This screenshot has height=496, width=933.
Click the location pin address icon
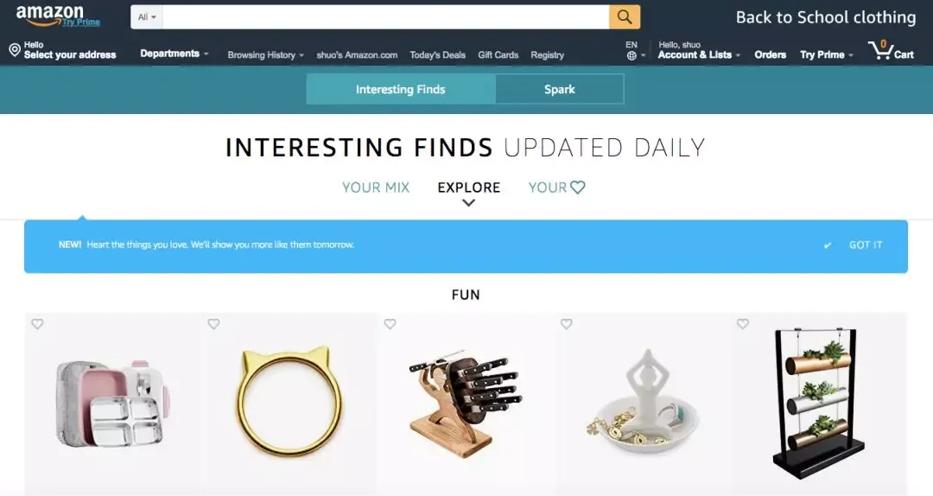point(15,50)
